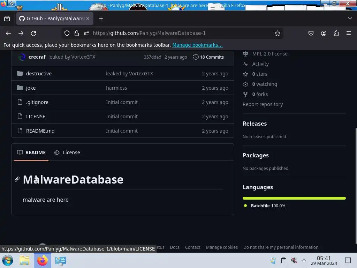Open the LICENSE file
This screenshot has height=268, width=357.
pyautogui.click(x=36, y=117)
